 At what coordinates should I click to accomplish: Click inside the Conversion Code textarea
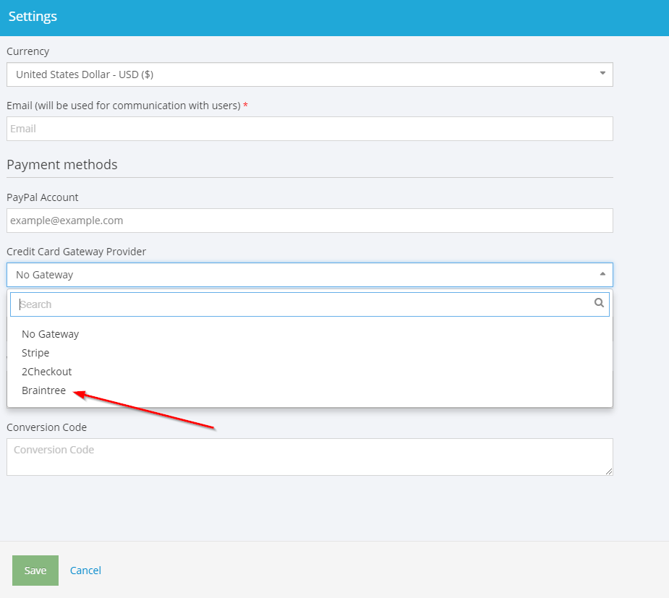(310, 457)
